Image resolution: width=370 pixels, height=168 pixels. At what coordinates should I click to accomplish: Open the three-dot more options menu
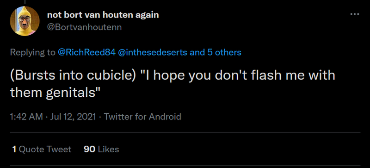354,14
